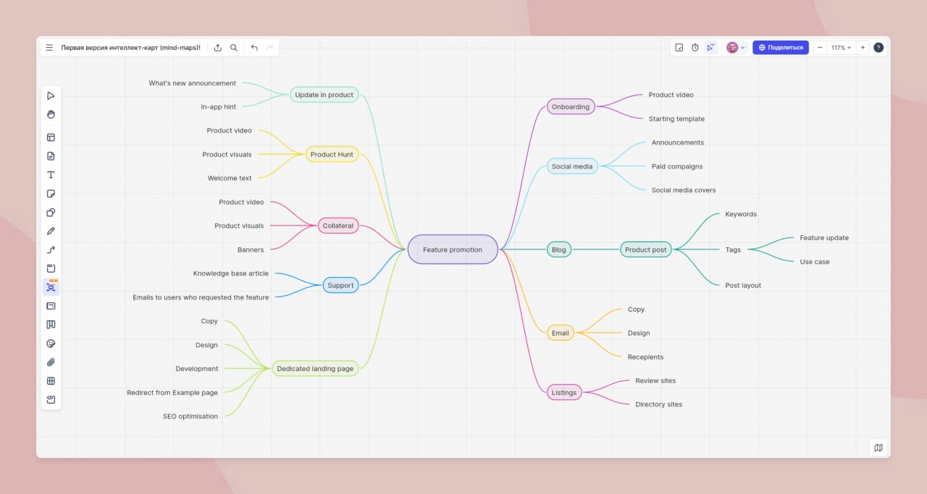Select the Product Hunt node
927x494 pixels.
click(332, 154)
